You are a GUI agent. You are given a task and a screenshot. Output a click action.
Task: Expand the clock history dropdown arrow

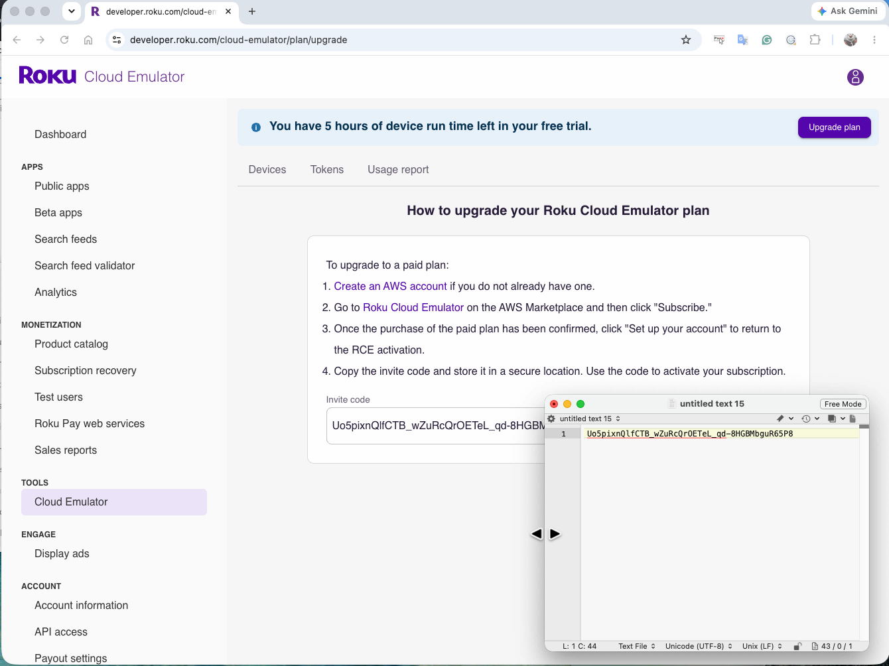coord(817,419)
